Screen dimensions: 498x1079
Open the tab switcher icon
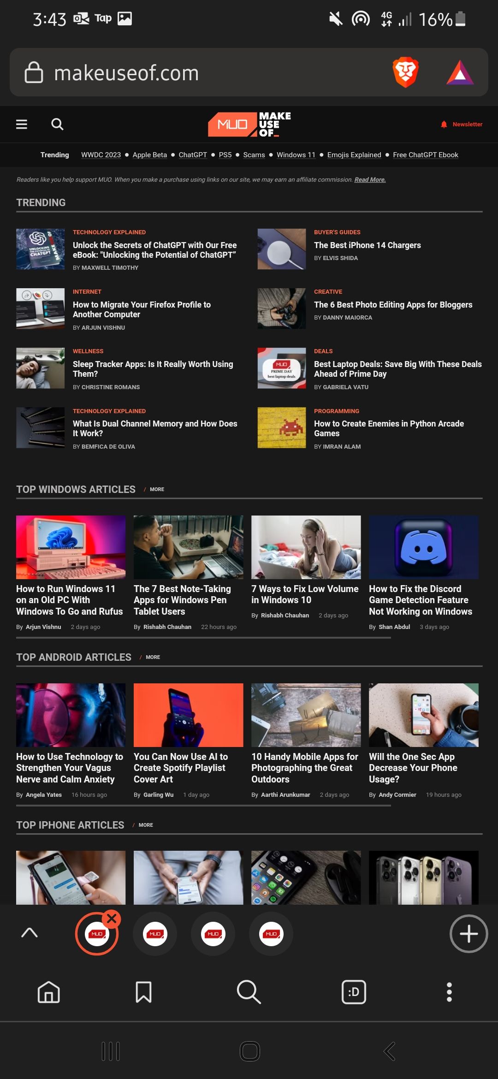354,992
